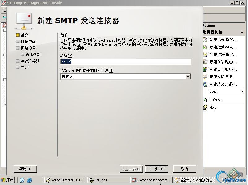This screenshot has width=248, height=185.
Task: Click the 下一步(N) next button
Action: 156,169
